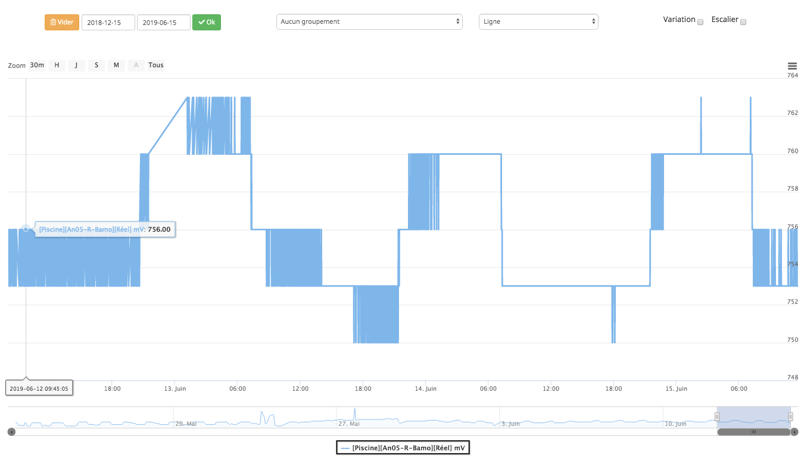Enable the Variation checkbox
Image resolution: width=804 pixels, height=464 pixels.
[x=700, y=22]
